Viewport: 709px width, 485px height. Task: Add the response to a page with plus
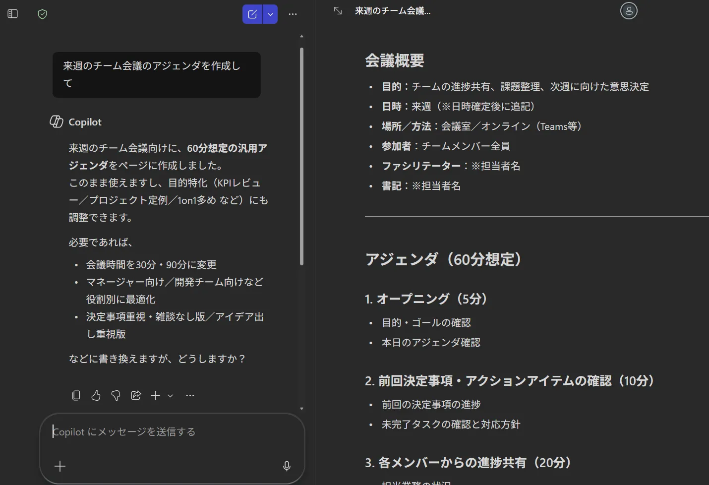pos(155,395)
